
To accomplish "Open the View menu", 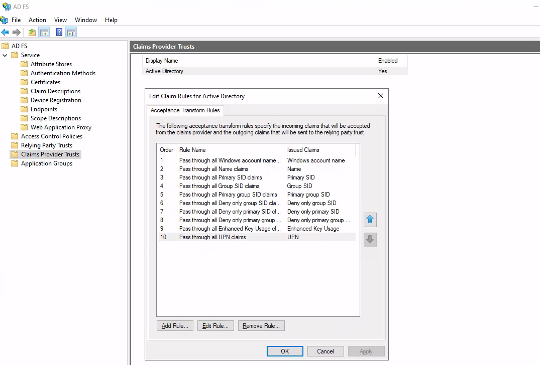I will click(60, 20).
